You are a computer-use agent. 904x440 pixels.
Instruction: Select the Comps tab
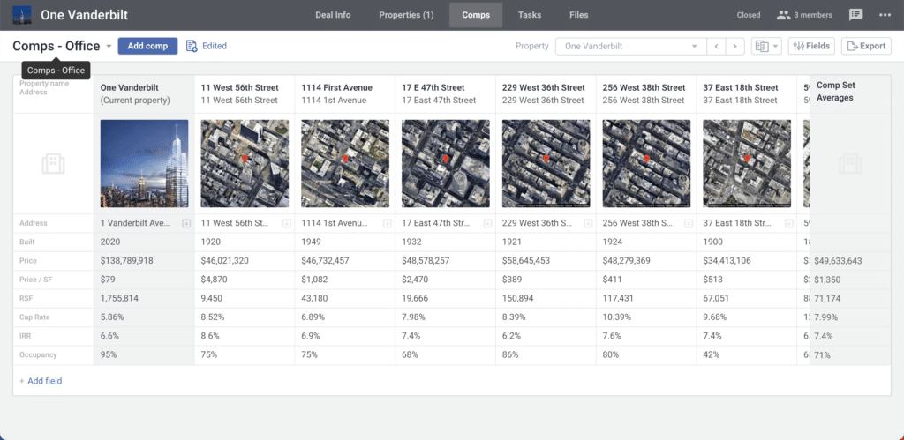pos(476,15)
